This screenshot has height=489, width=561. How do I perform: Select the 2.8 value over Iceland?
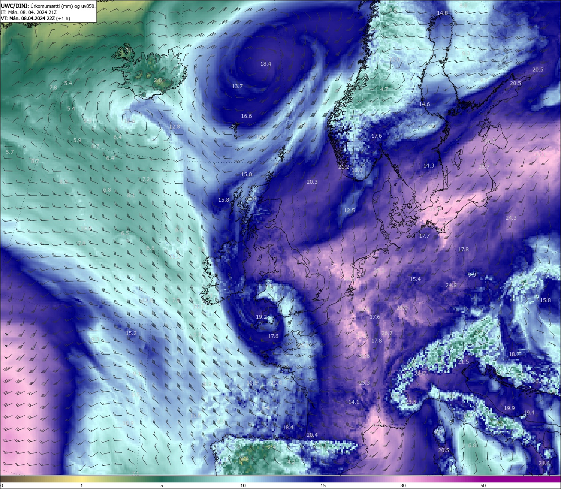point(158,80)
